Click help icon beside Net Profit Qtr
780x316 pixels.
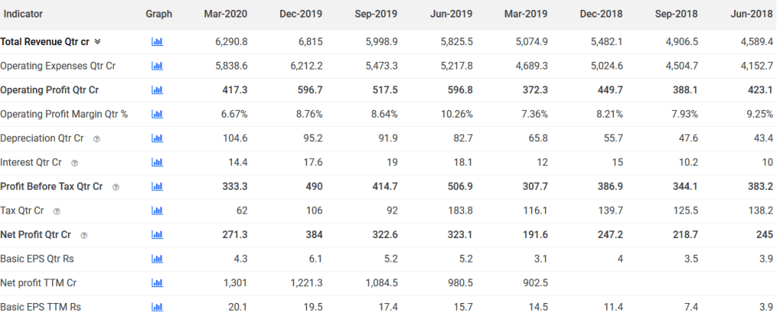84,235
